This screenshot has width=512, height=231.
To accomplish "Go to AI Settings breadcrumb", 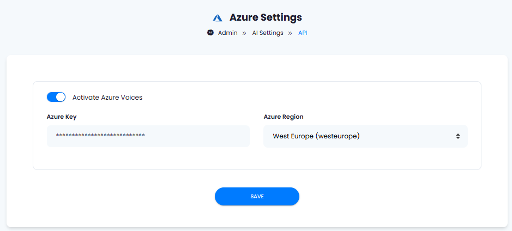I will pos(268,33).
